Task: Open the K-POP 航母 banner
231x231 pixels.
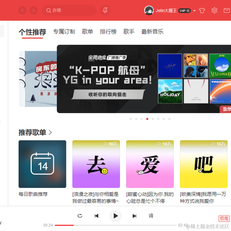Action: pyautogui.click(x=144, y=79)
